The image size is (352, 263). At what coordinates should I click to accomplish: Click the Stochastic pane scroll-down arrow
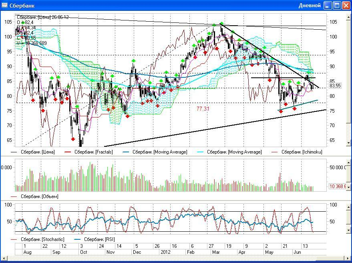click(349, 230)
